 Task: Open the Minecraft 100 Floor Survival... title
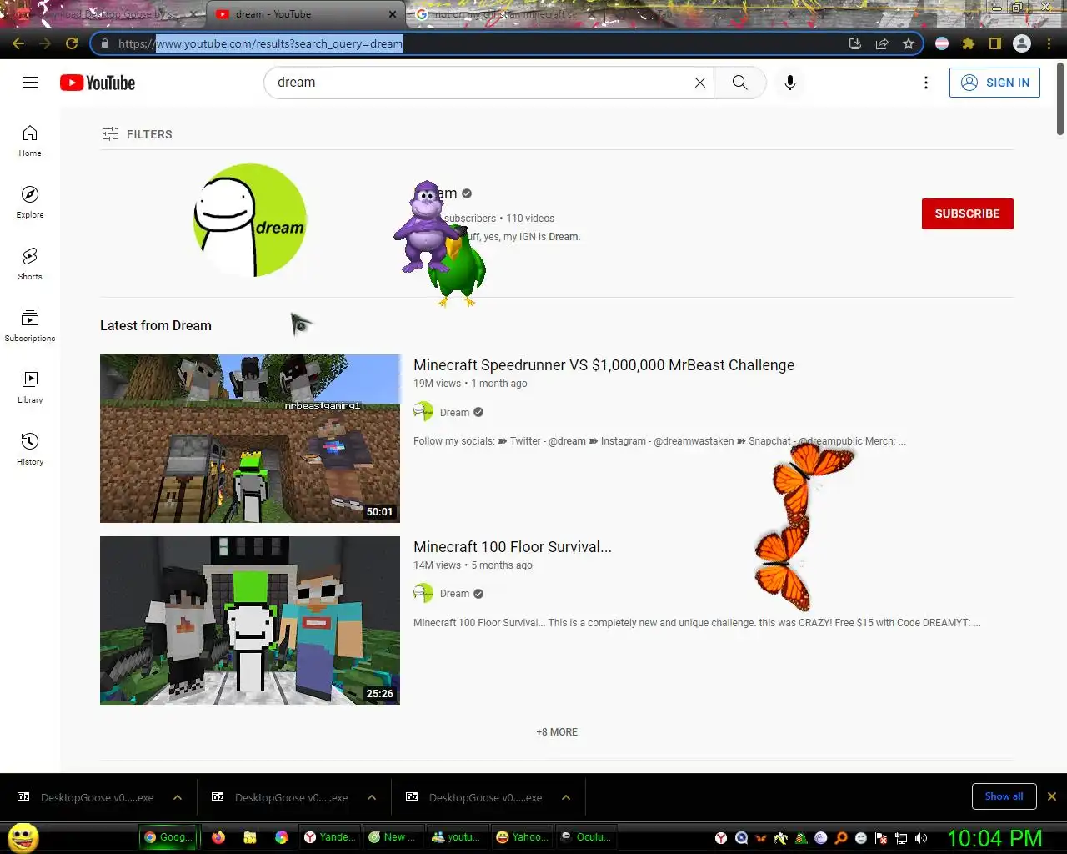(513, 547)
